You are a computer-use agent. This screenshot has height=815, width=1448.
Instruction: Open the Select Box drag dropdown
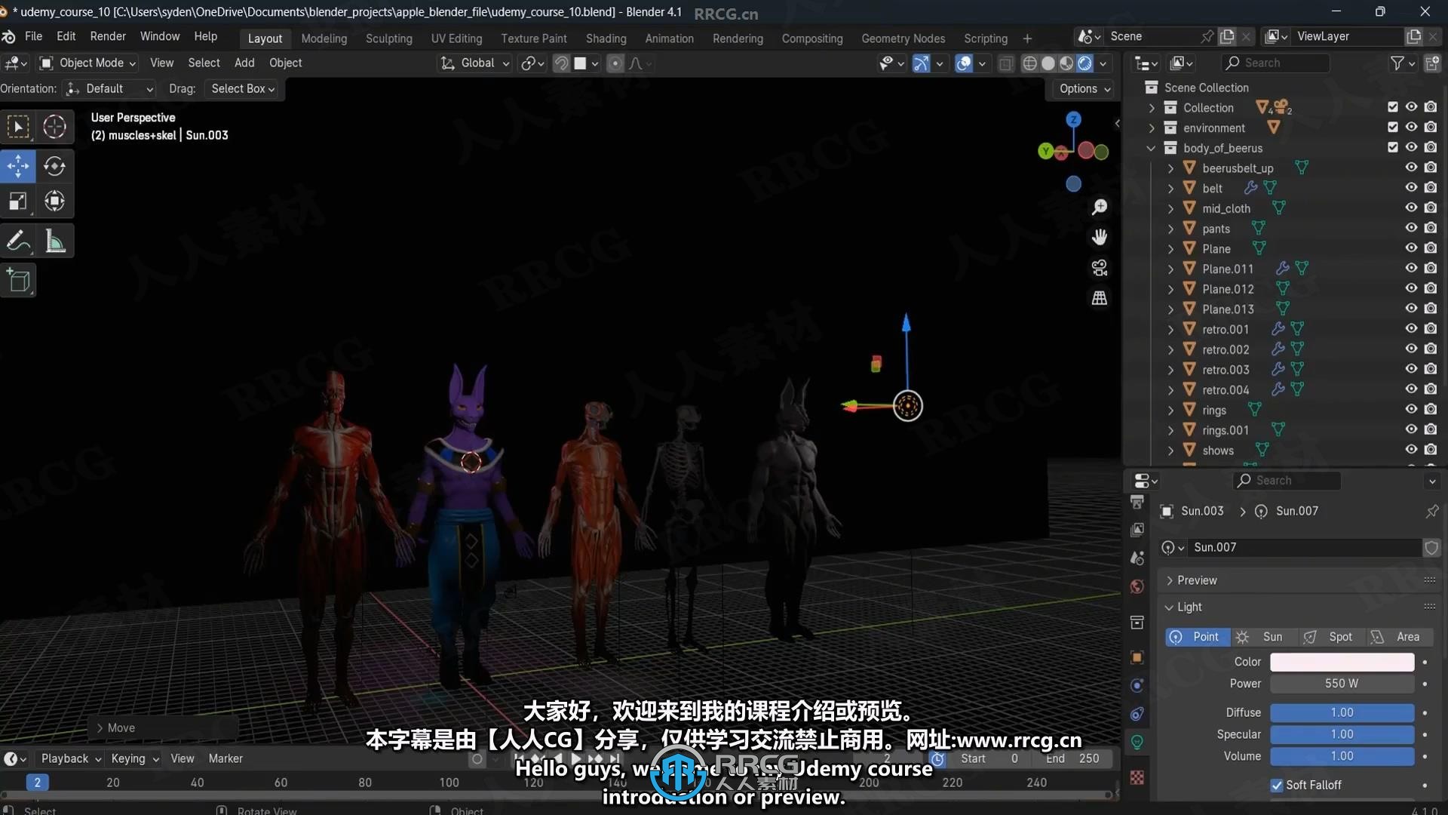[242, 89]
